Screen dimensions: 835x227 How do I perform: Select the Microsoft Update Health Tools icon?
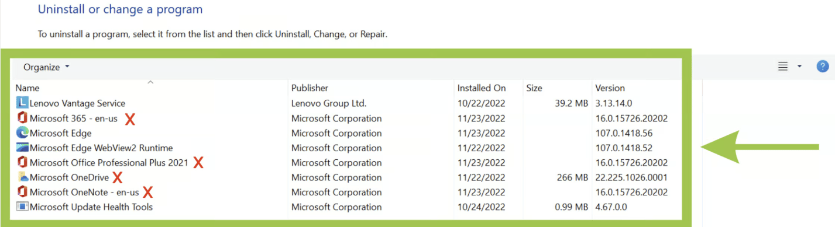click(x=22, y=207)
